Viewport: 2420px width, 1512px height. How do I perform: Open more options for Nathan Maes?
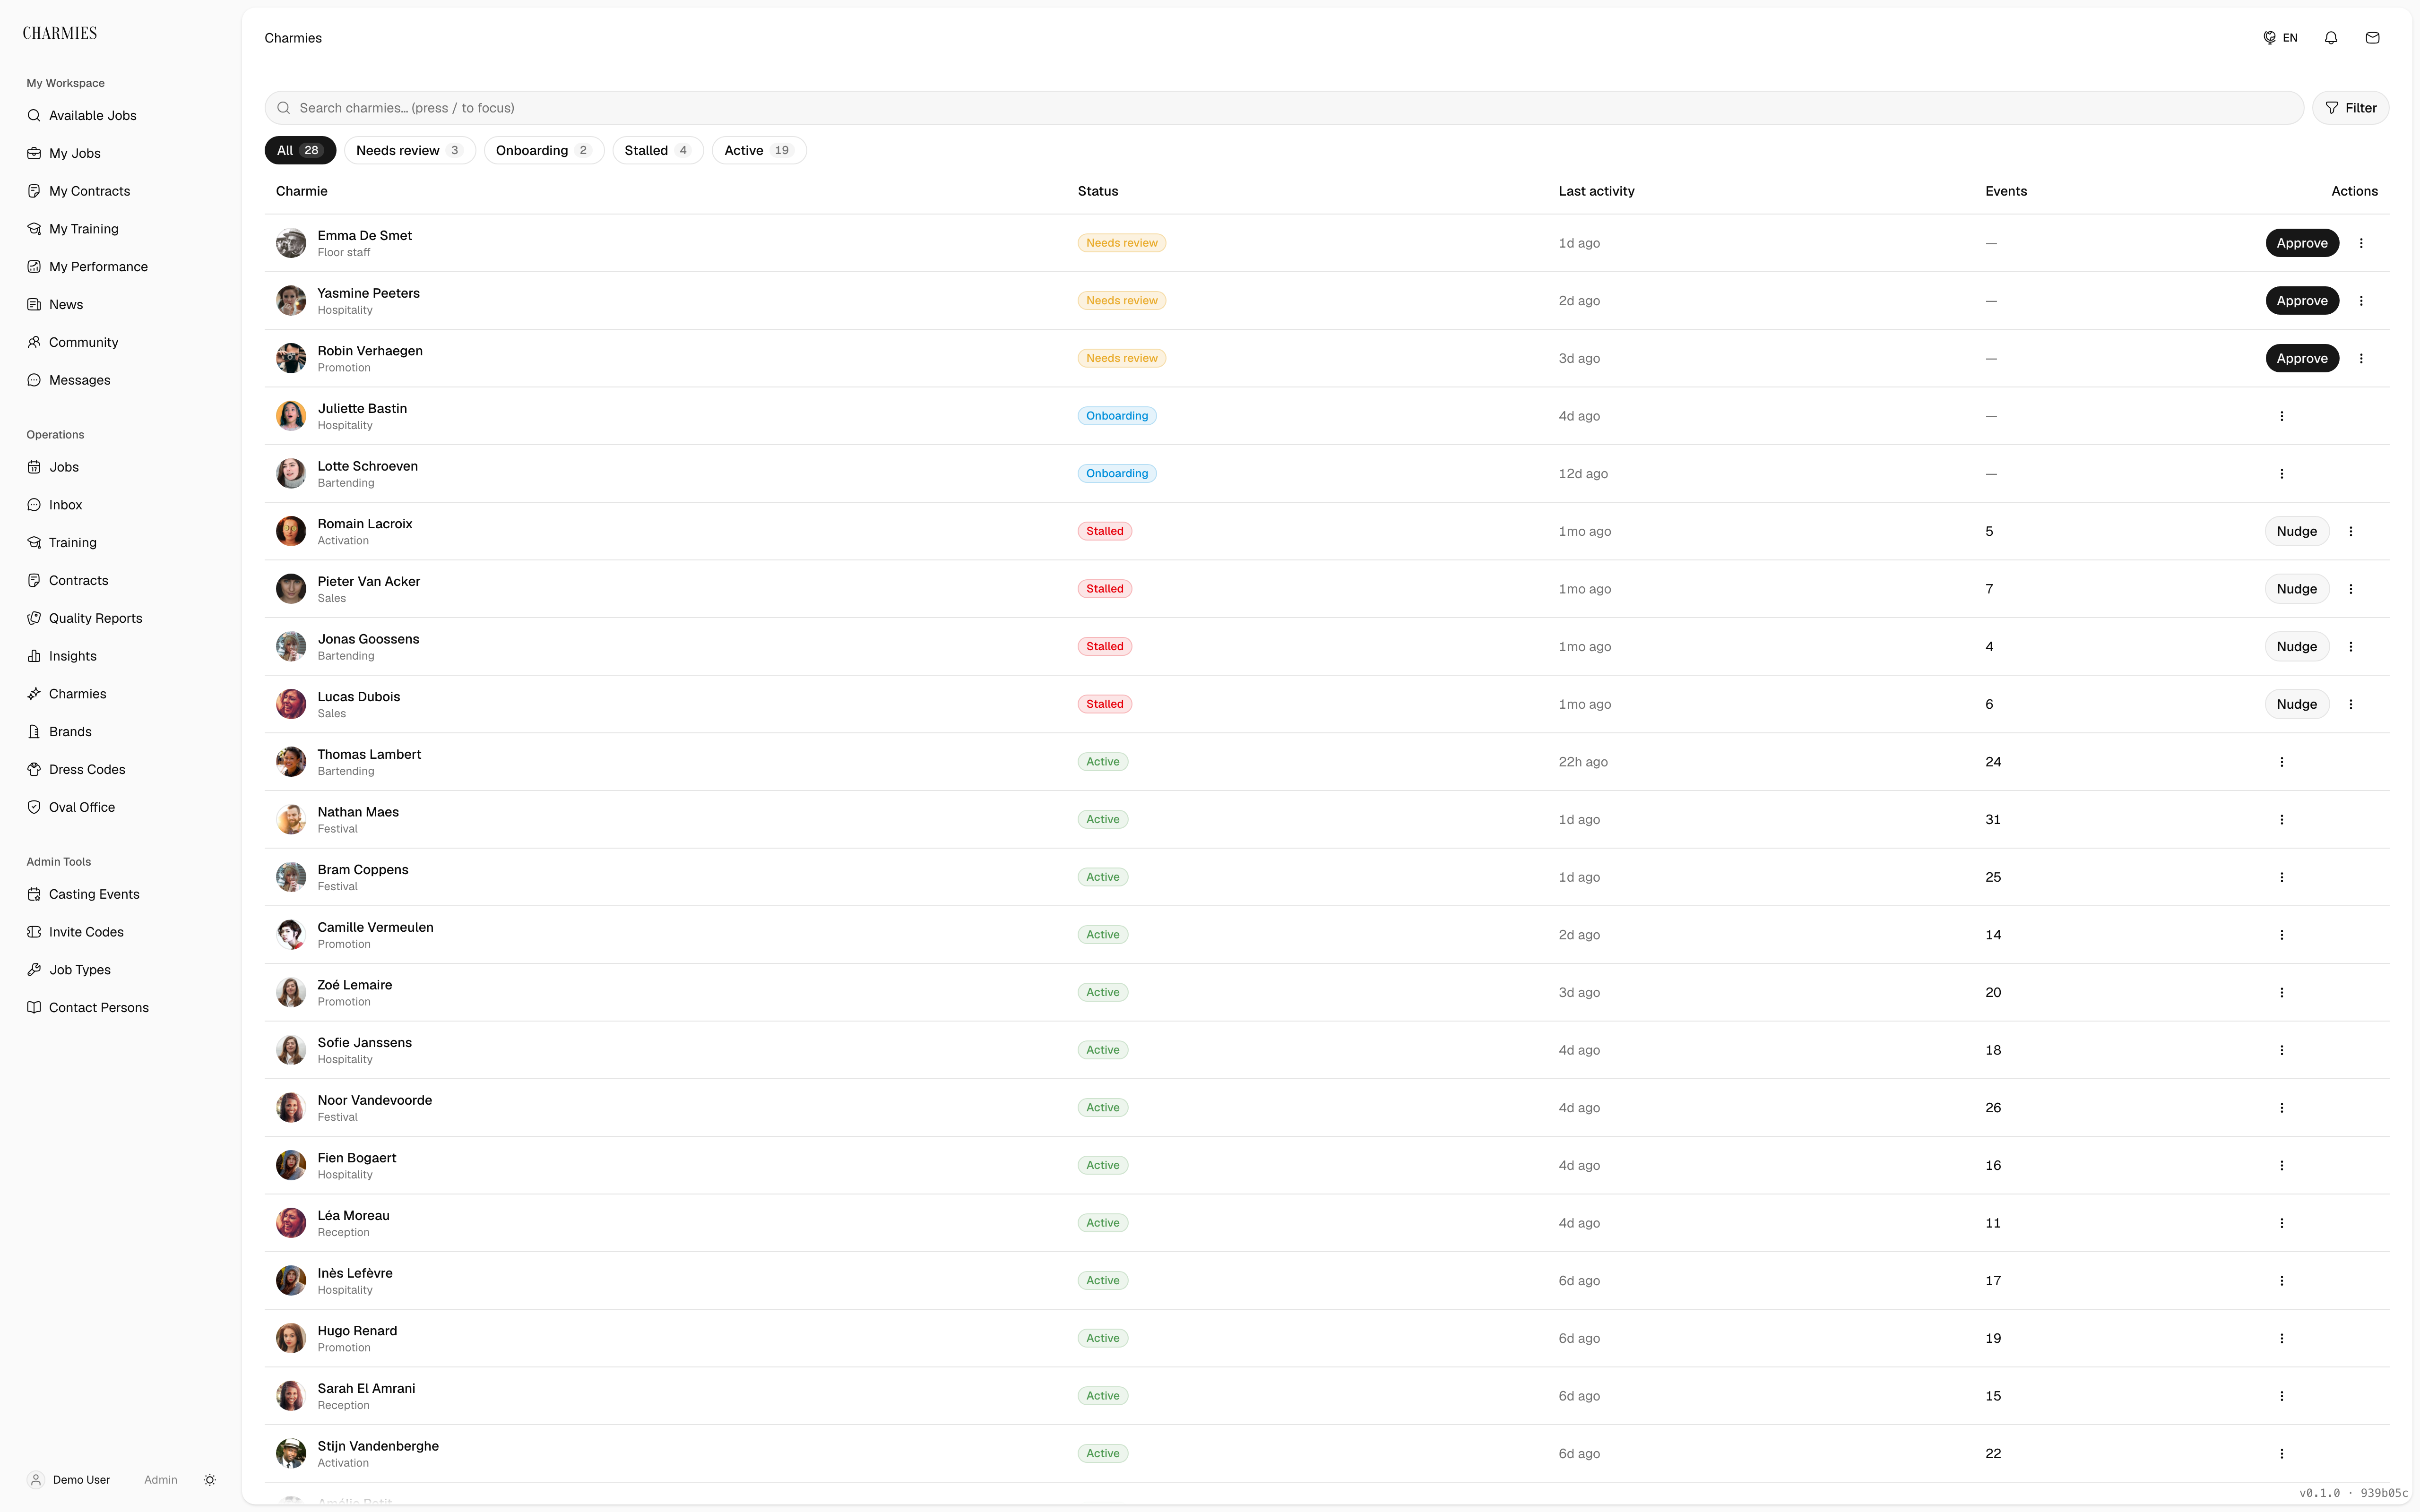pyautogui.click(x=2281, y=820)
